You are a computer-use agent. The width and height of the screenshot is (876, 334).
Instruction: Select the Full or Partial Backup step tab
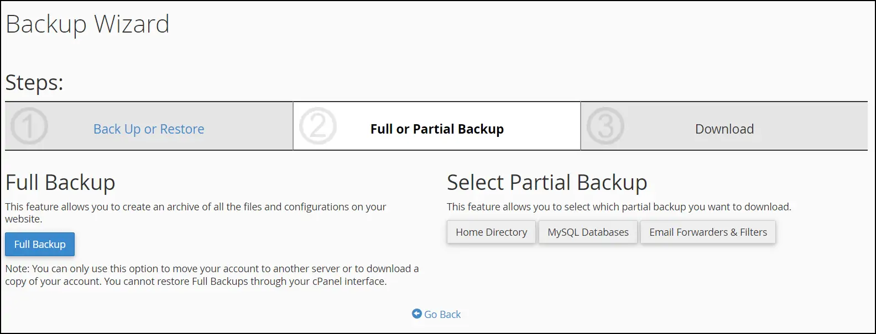point(437,129)
